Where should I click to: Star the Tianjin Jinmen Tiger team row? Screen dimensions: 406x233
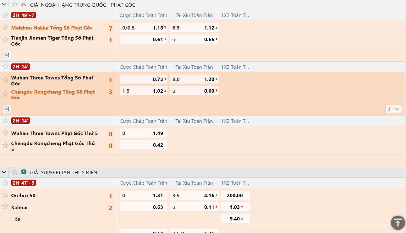click(5, 40)
